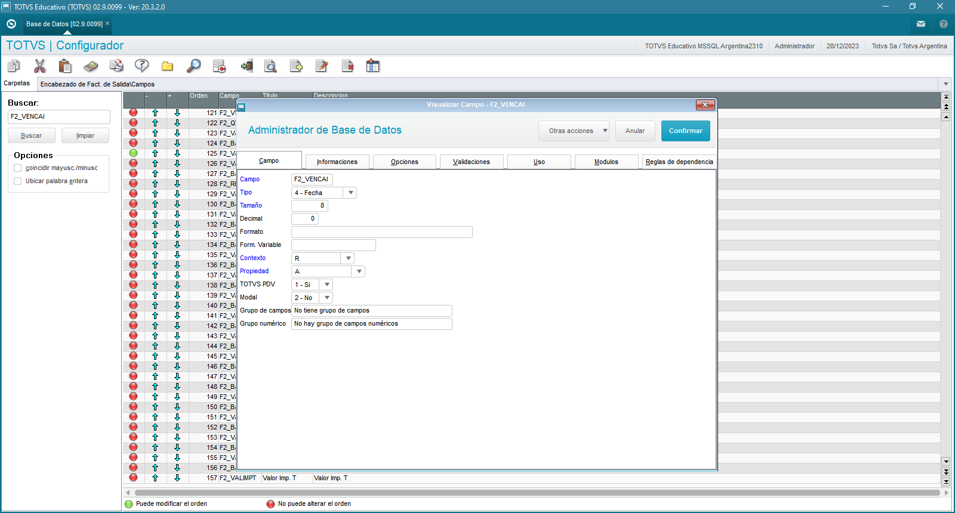This screenshot has width=955, height=513.
Task: Click the magnifying glass search icon
Action: point(193,66)
